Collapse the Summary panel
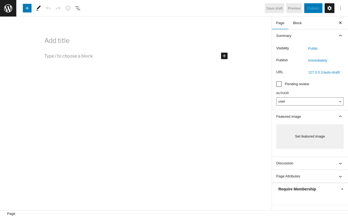348x217 pixels. click(x=310, y=36)
